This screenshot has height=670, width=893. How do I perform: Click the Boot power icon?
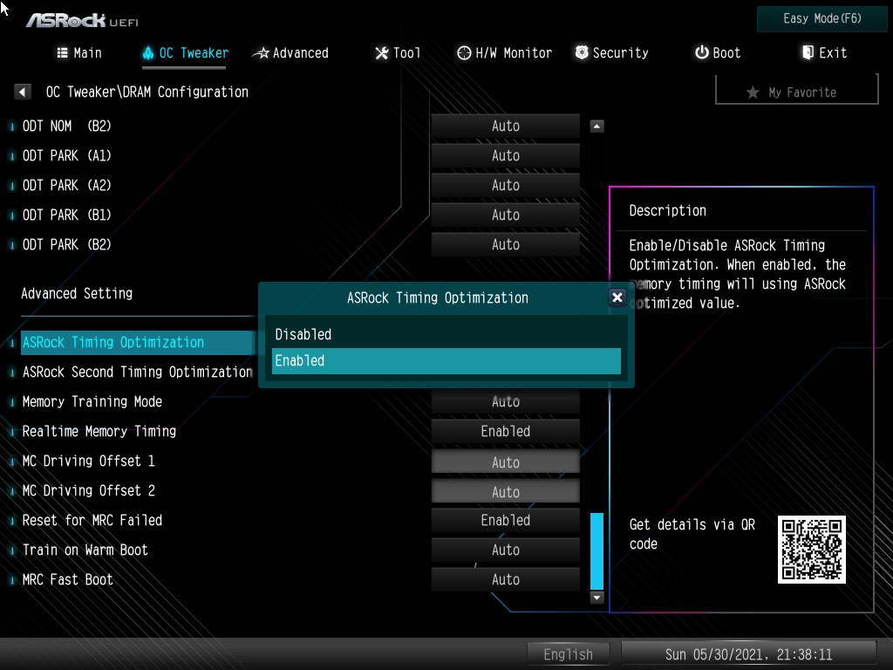tap(702, 52)
